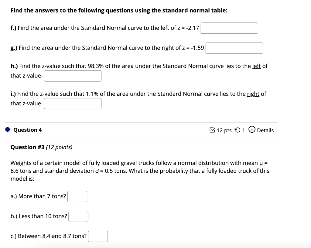The height and width of the screenshot is (248, 311).
Task: Click the attempts counter showing 1
Action: click(243, 130)
